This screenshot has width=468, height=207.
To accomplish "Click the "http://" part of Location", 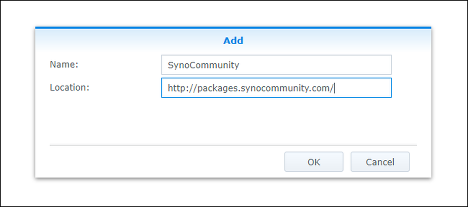I will pyautogui.click(x=183, y=88).
